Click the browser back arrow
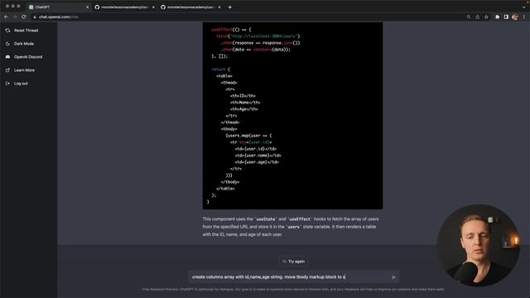The width and height of the screenshot is (530, 298). pos(6,17)
